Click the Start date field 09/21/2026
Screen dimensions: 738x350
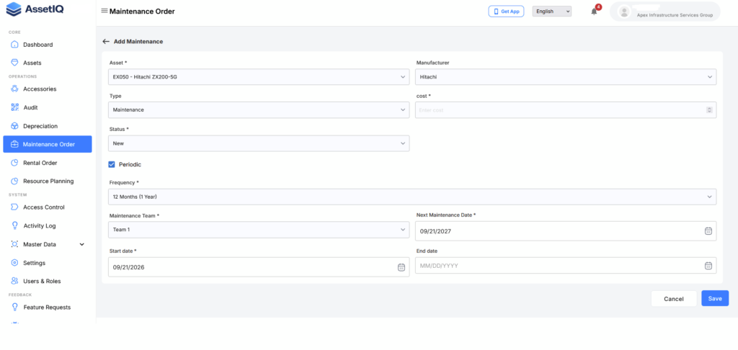pos(259,266)
